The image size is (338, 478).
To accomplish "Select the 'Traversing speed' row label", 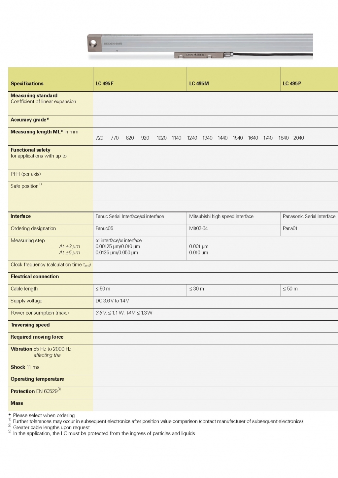I will click(x=30, y=325).
